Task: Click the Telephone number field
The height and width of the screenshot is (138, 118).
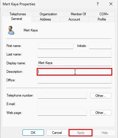Action: coord(62,95)
